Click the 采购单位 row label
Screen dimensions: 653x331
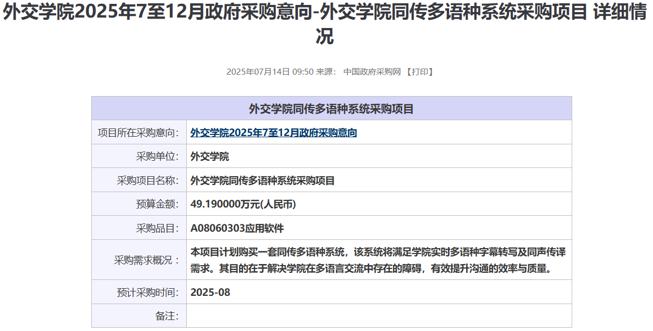point(157,156)
